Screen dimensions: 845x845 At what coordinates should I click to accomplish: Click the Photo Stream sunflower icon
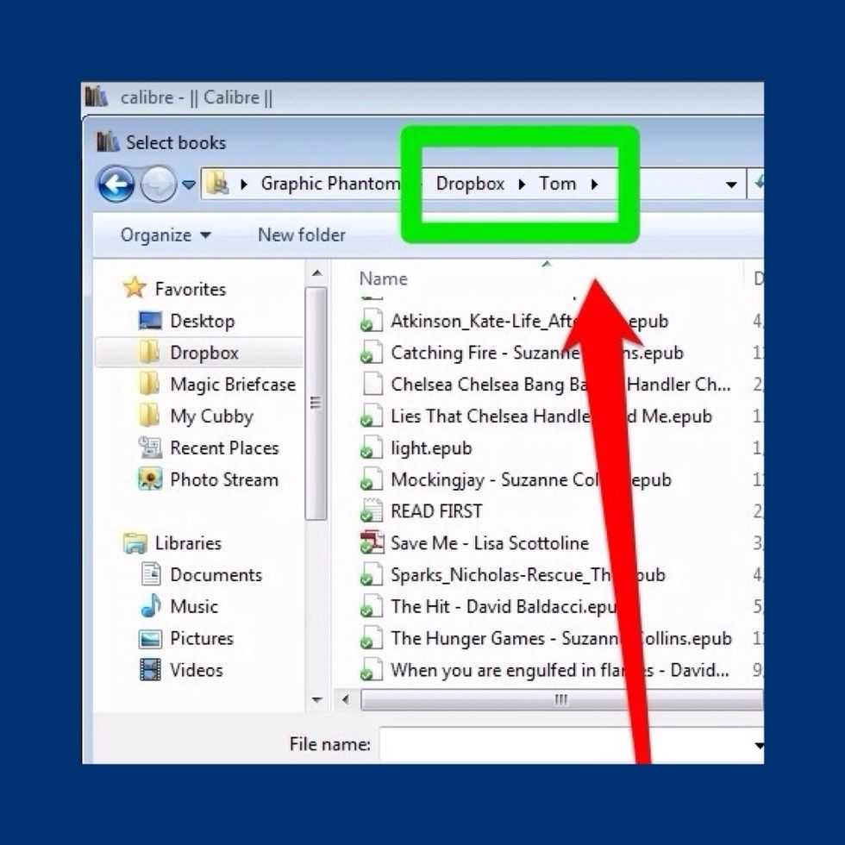pyautogui.click(x=150, y=479)
